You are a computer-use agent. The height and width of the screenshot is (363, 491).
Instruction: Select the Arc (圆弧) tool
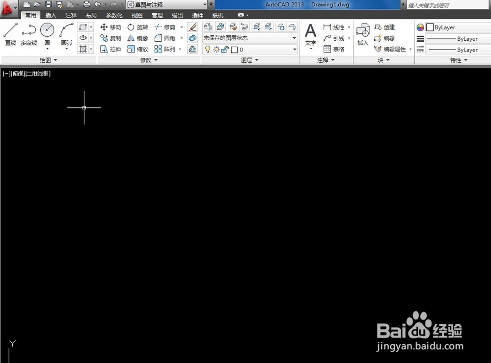click(66, 34)
